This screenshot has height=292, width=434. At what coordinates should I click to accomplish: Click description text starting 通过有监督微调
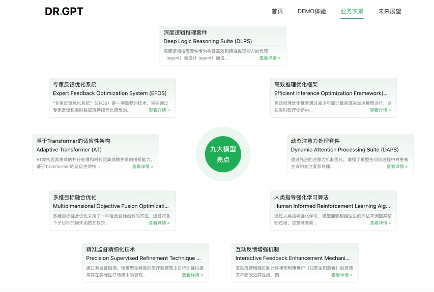coord(145,271)
